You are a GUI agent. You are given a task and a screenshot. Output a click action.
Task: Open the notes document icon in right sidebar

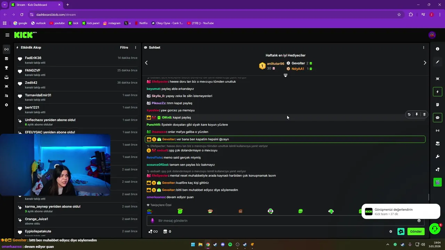point(438,105)
